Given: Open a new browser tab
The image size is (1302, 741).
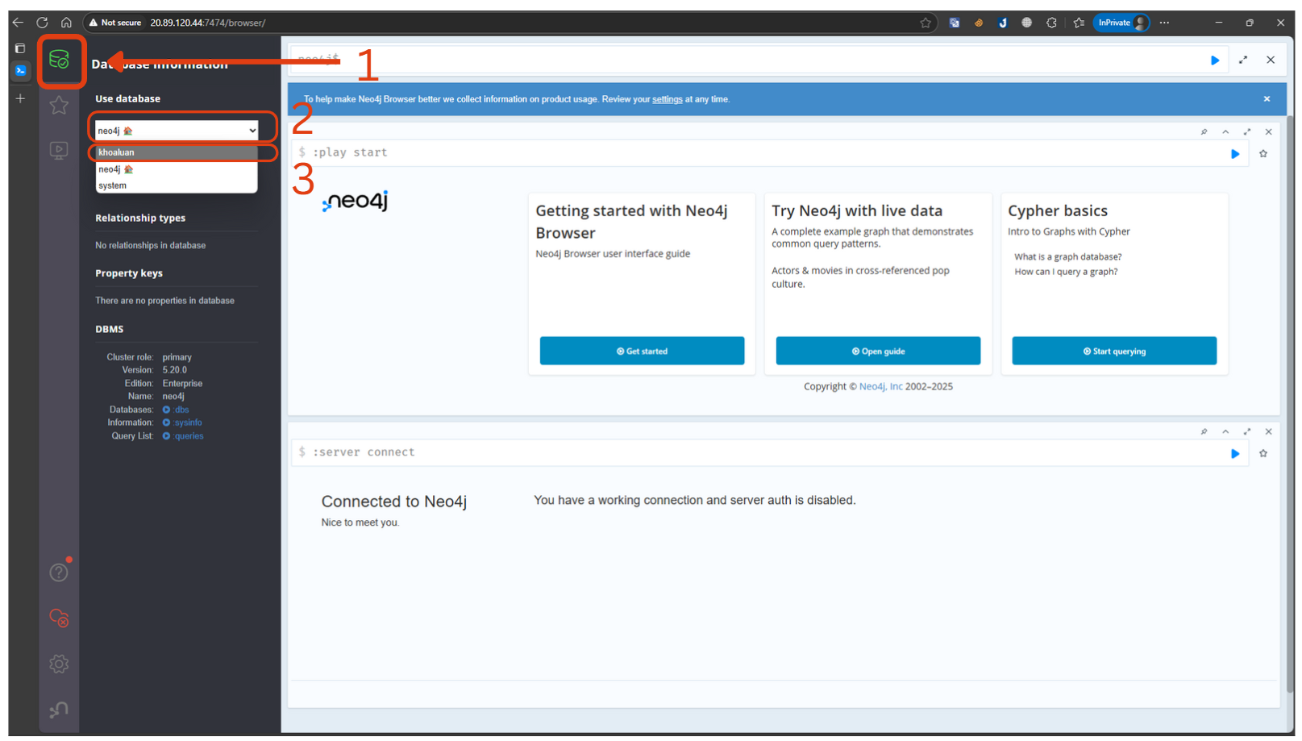Looking at the screenshot, I should coord(20,98).
